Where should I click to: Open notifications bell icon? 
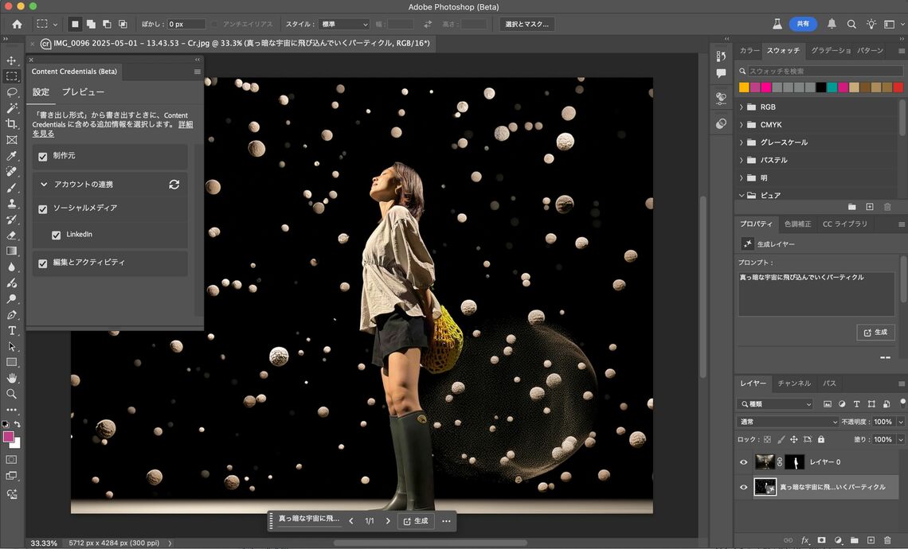832,24
